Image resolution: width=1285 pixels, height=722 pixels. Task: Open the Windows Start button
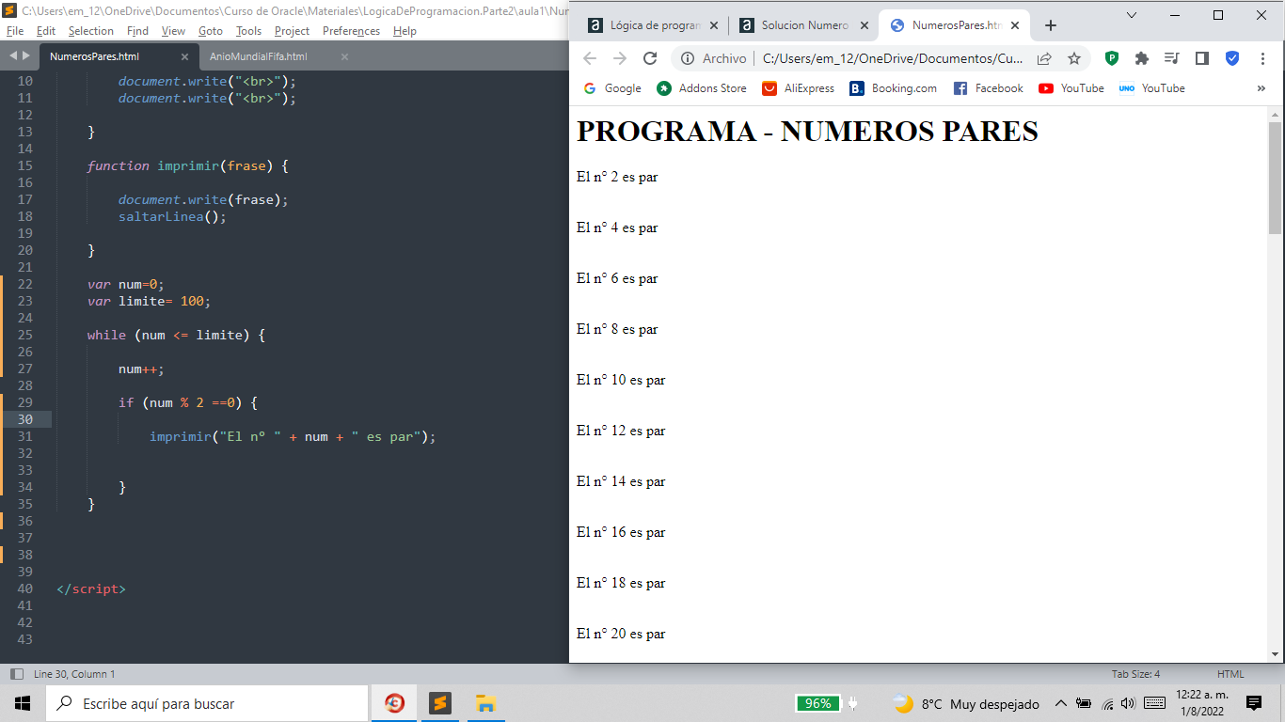pyautogui.click(x=23, y=703)
